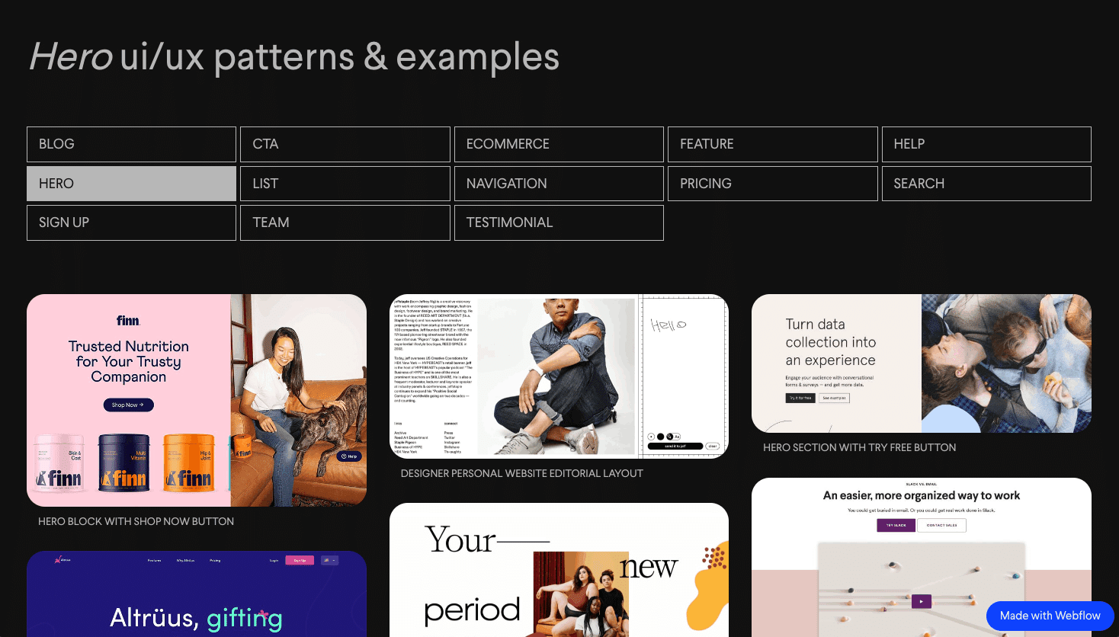
Task: Go to the HELP category
Action: [x=986, y=144]
